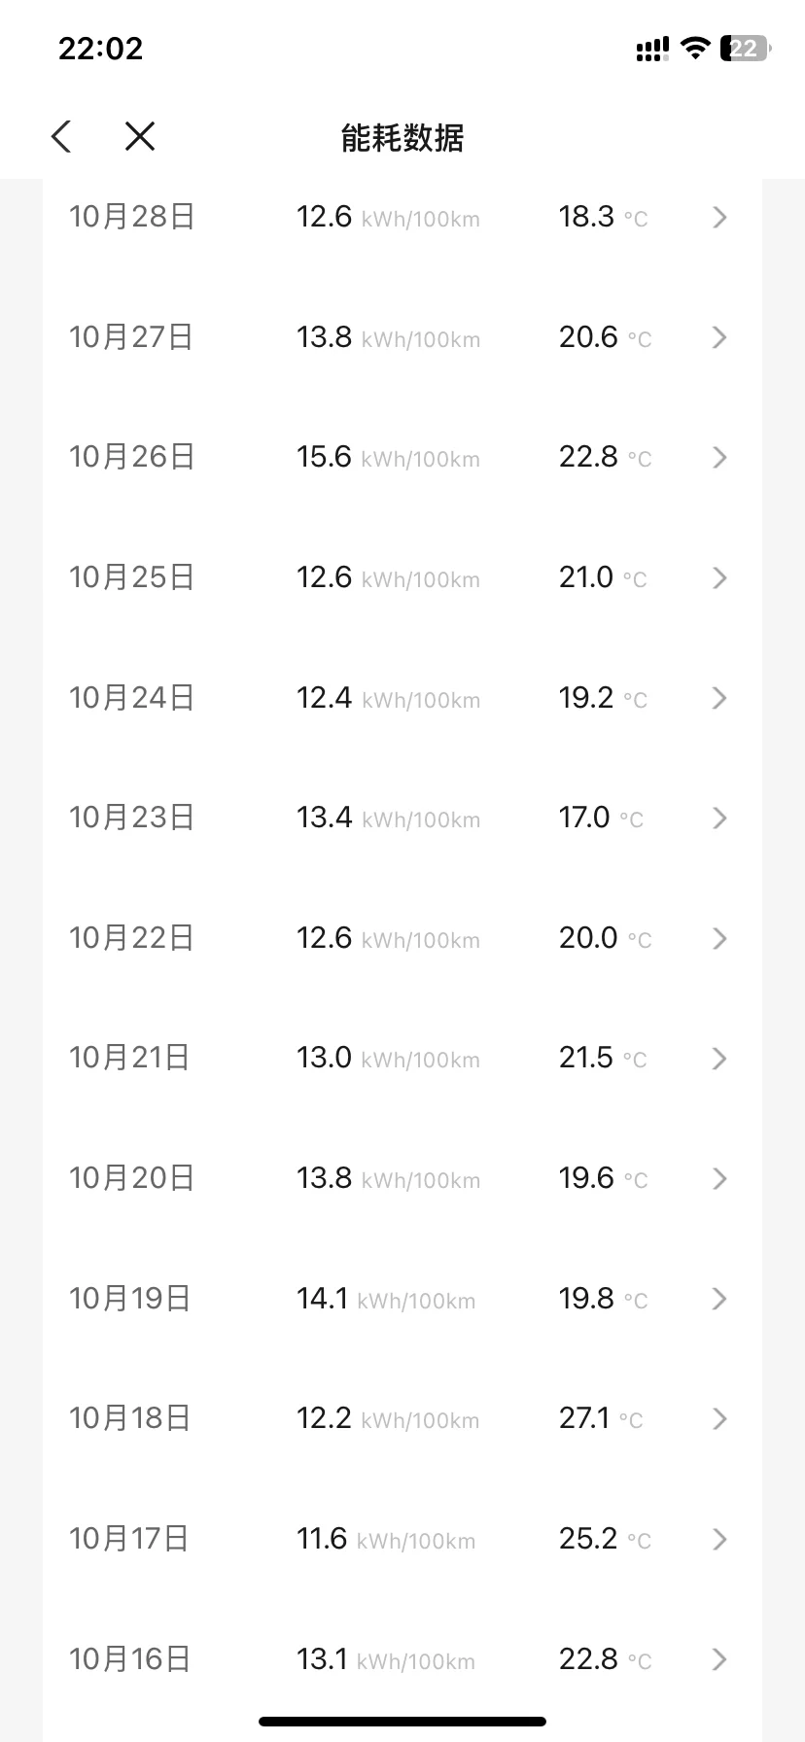805x1742 pixels.
Task: Open the chevron for 10月28日
Action: (x=719, y=217)
